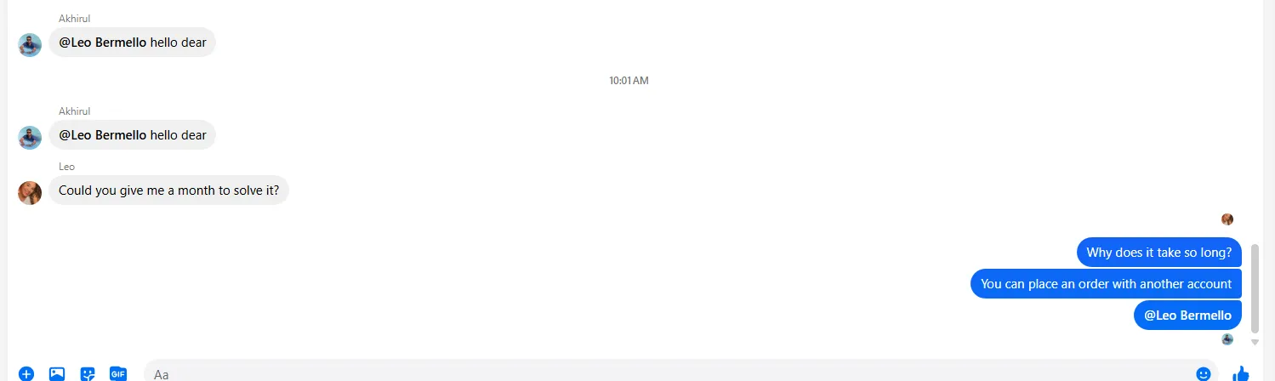Choose a sticker icon
This screenshot has width=1275, height=381.
point(88,373)
